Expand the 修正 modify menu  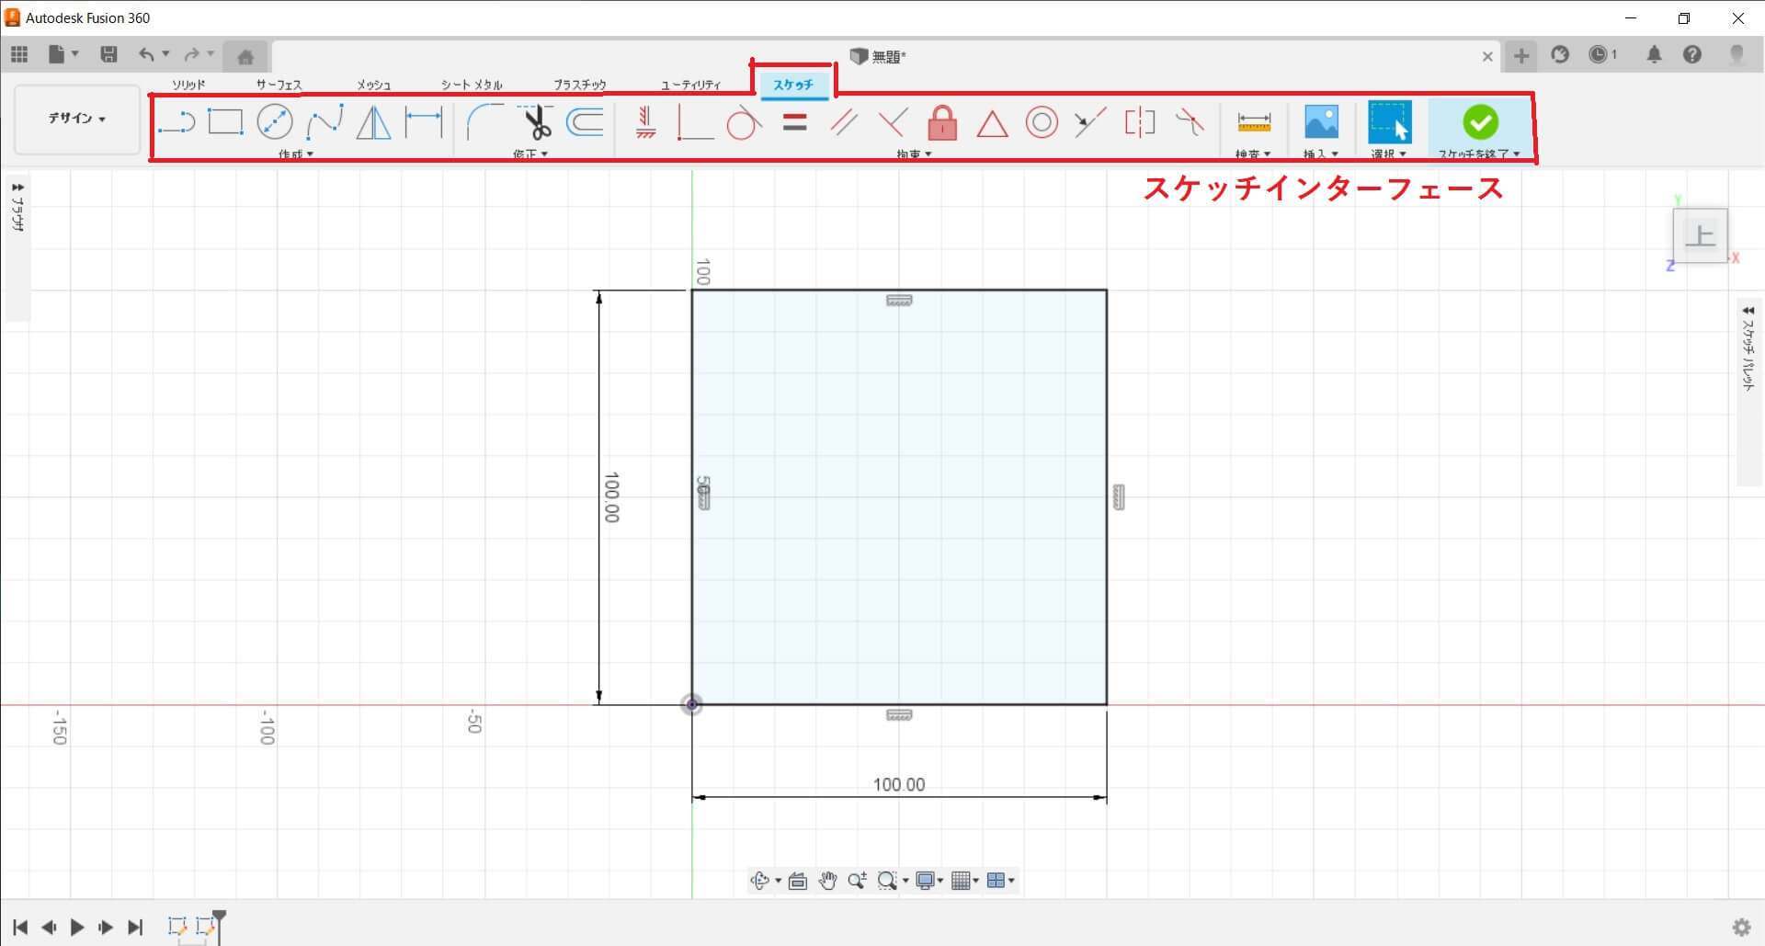click(530, 154)
